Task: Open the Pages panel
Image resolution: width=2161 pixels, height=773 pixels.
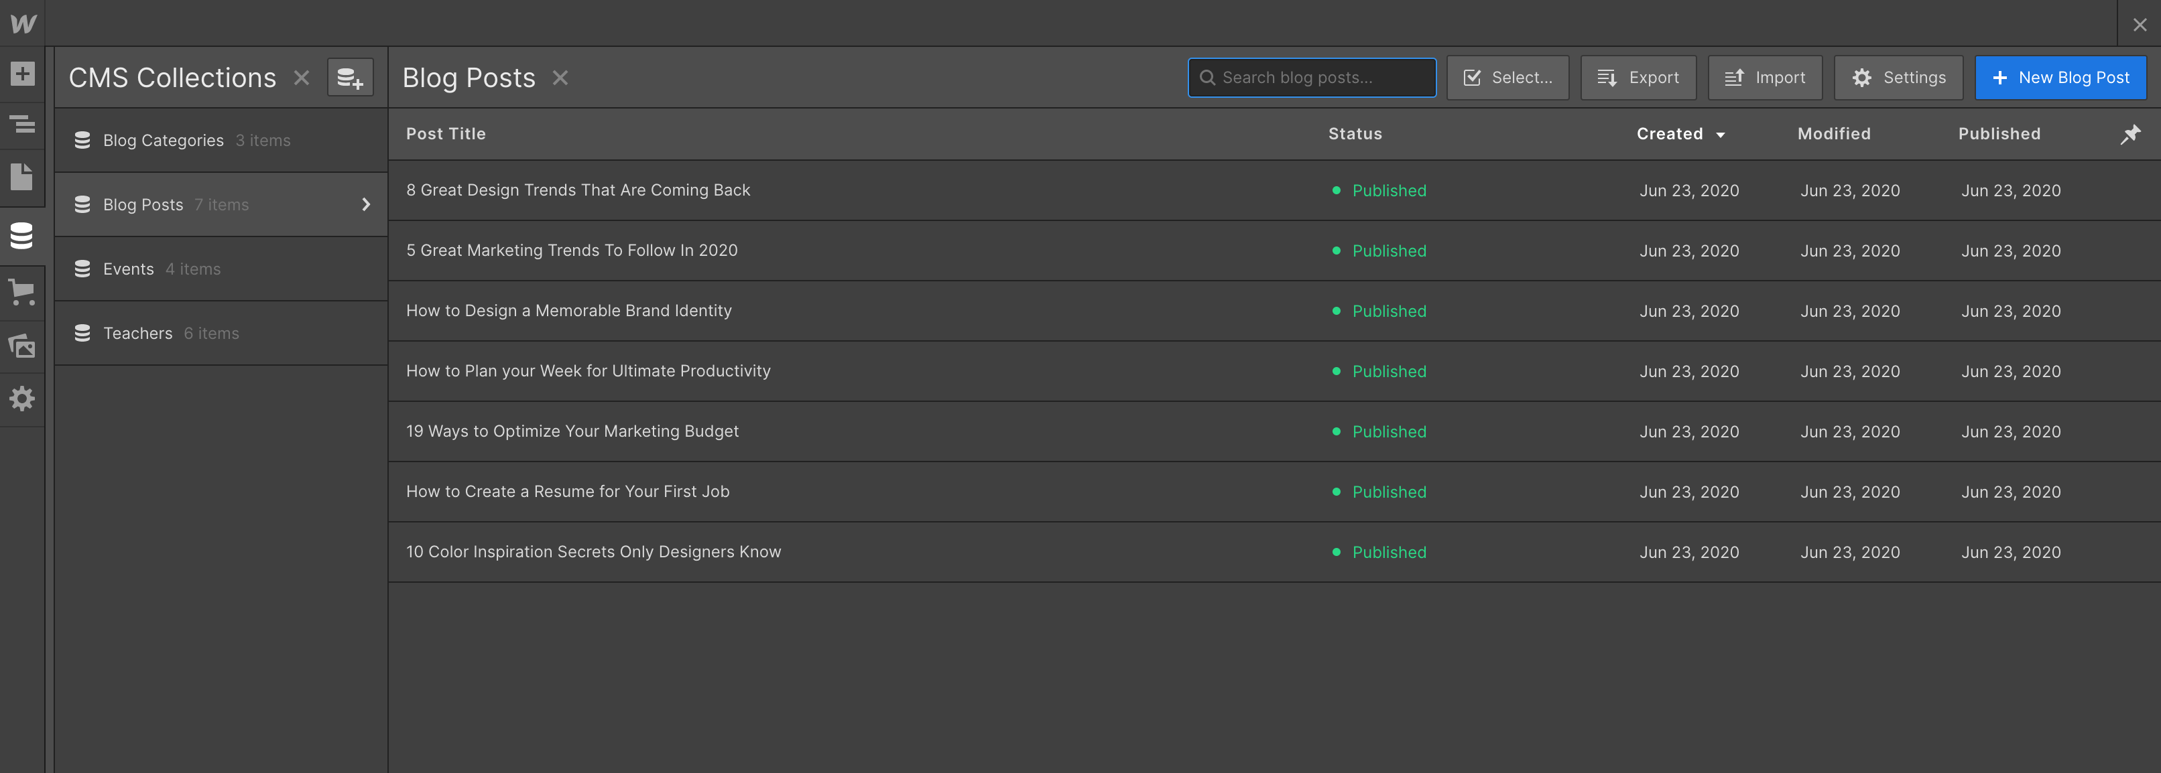Action: [22, 178]
